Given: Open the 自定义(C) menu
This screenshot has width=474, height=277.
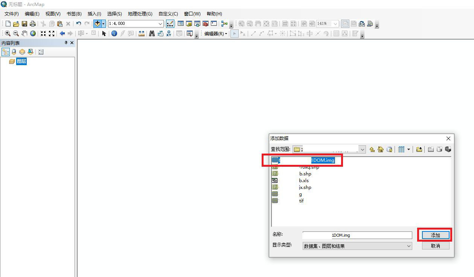Looking at the screenshot, I should tap(168, 14).
